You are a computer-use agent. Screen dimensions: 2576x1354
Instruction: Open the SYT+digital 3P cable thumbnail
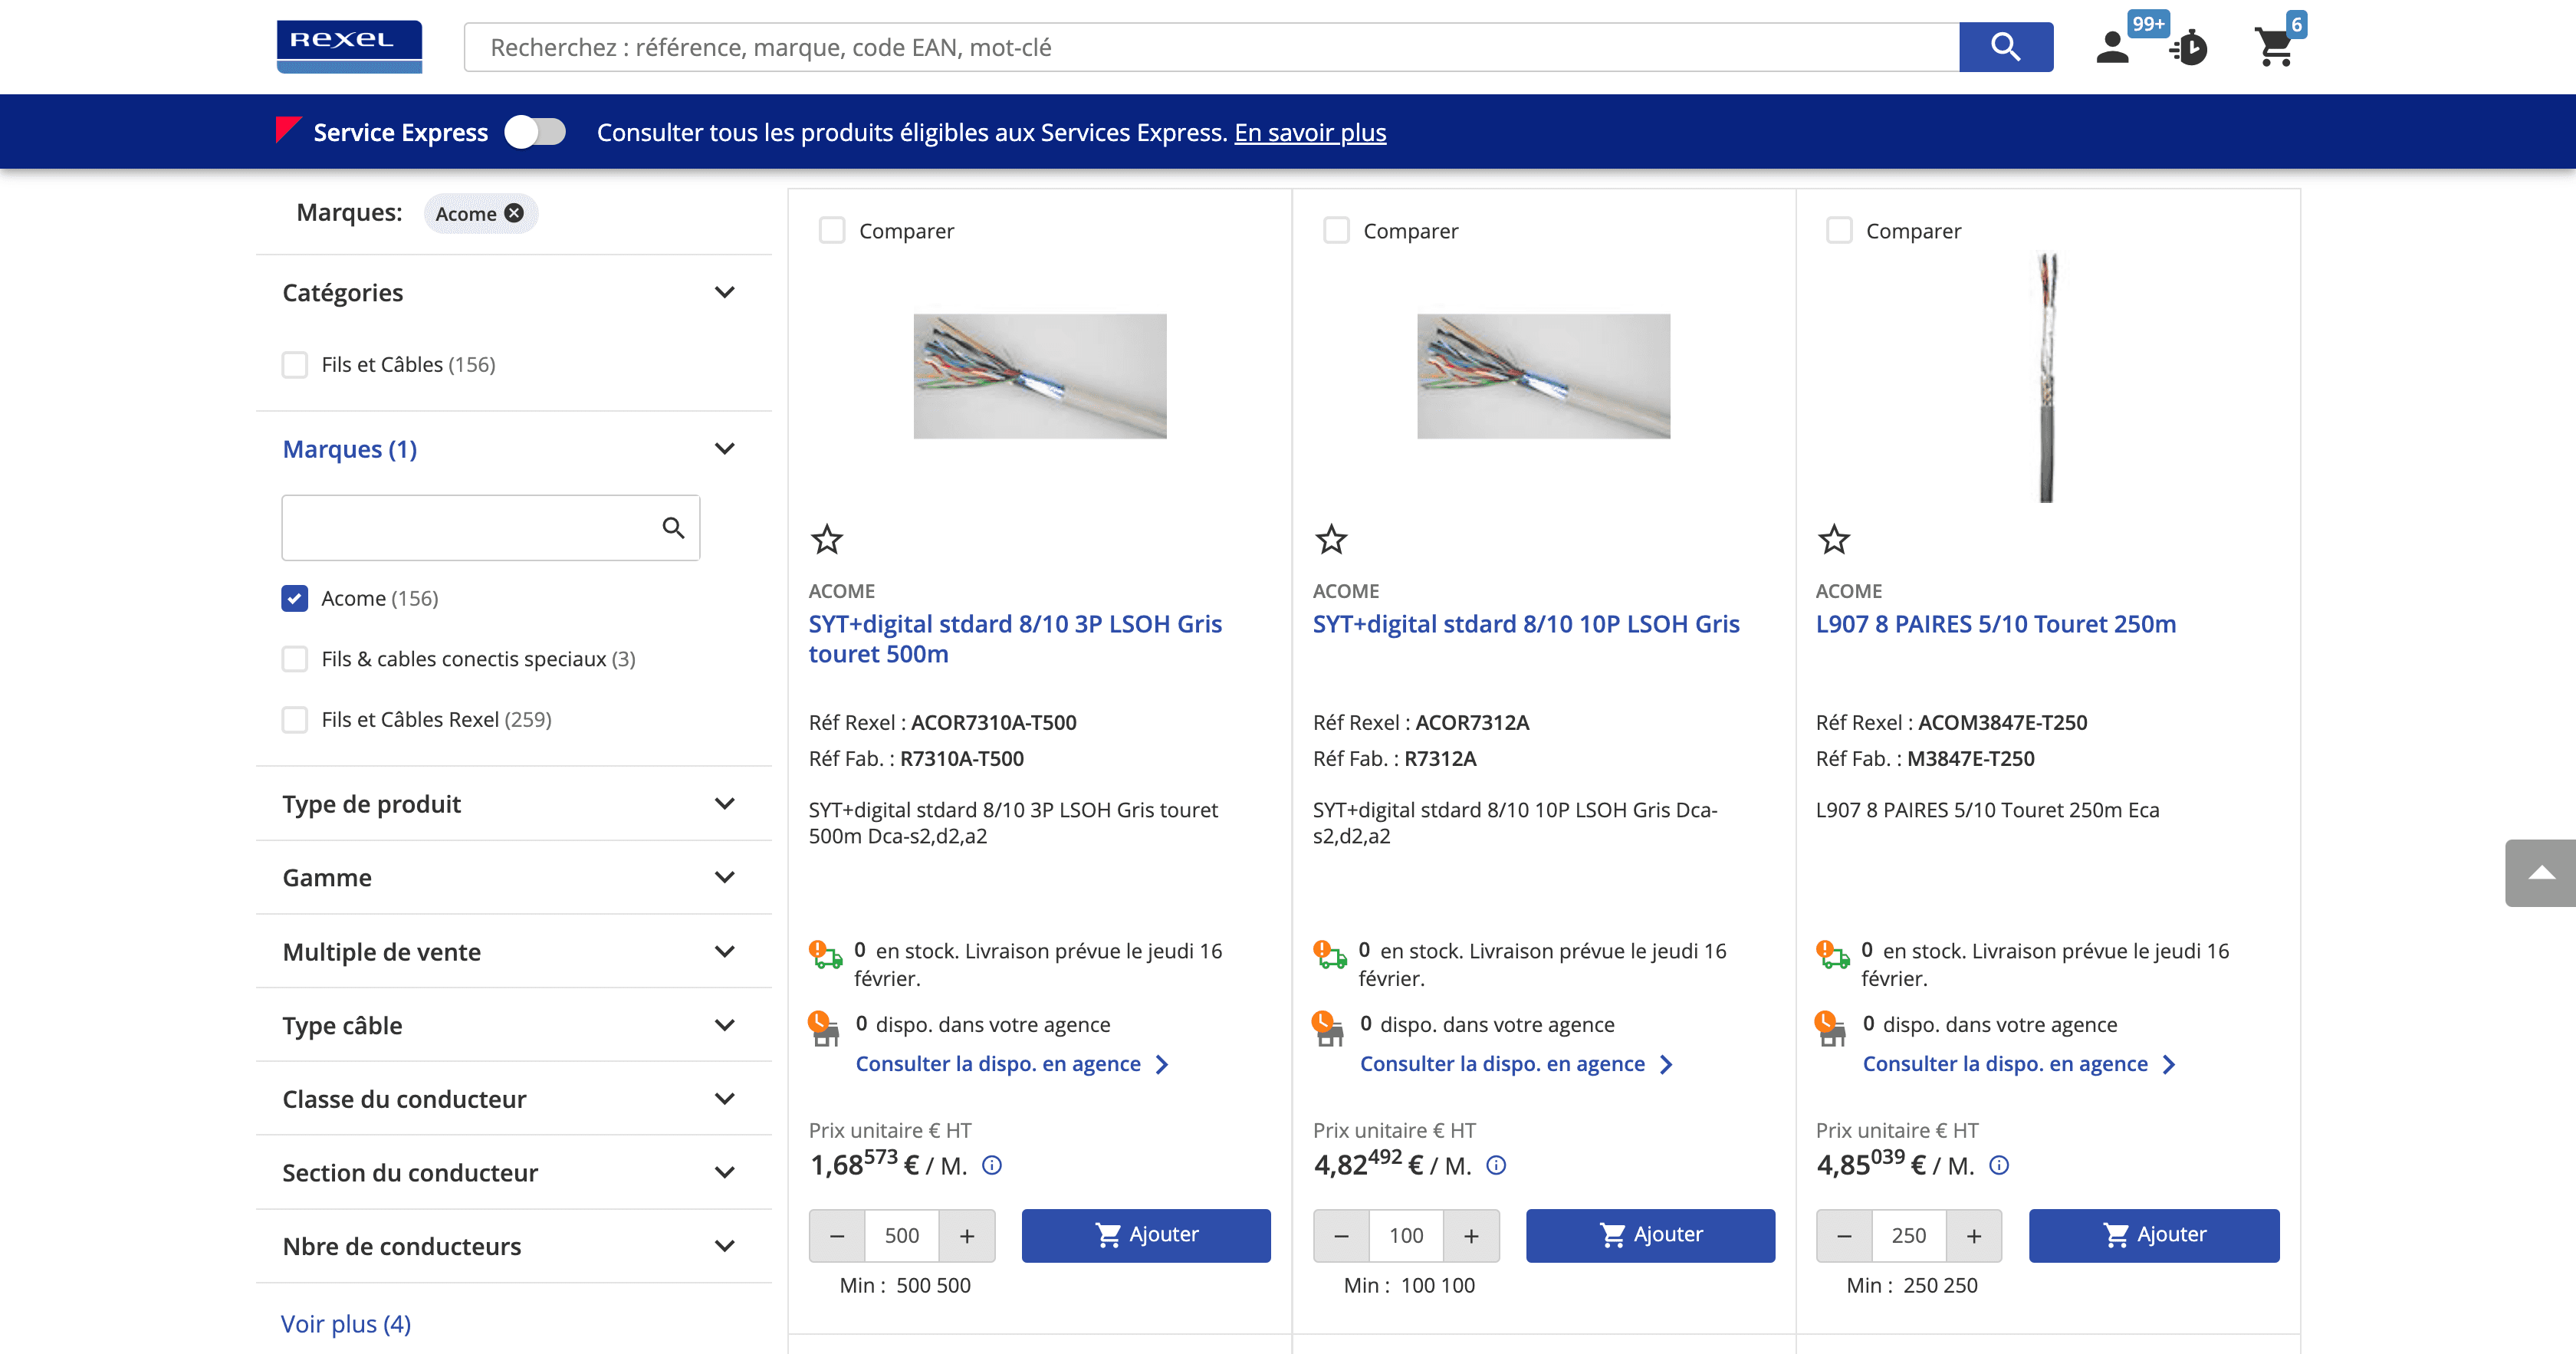coord(1040,376)
